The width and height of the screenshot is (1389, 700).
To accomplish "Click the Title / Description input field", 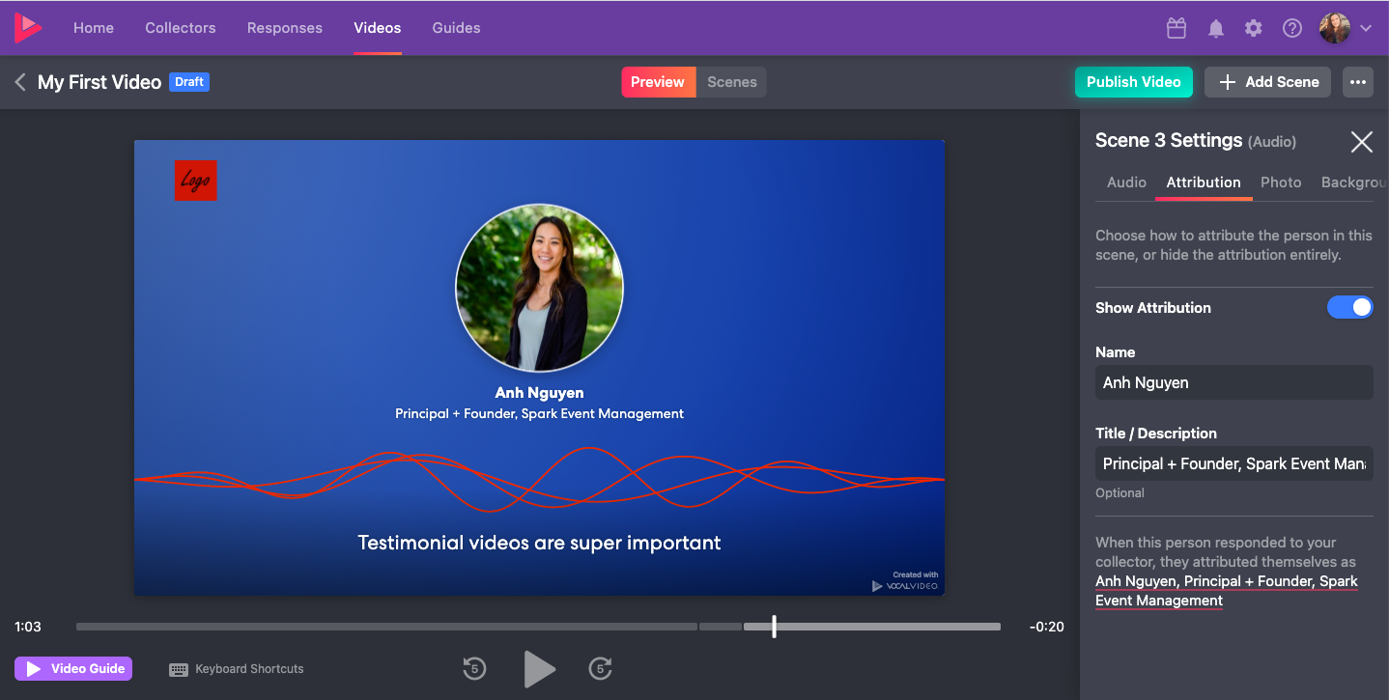I will [1234, 463].
